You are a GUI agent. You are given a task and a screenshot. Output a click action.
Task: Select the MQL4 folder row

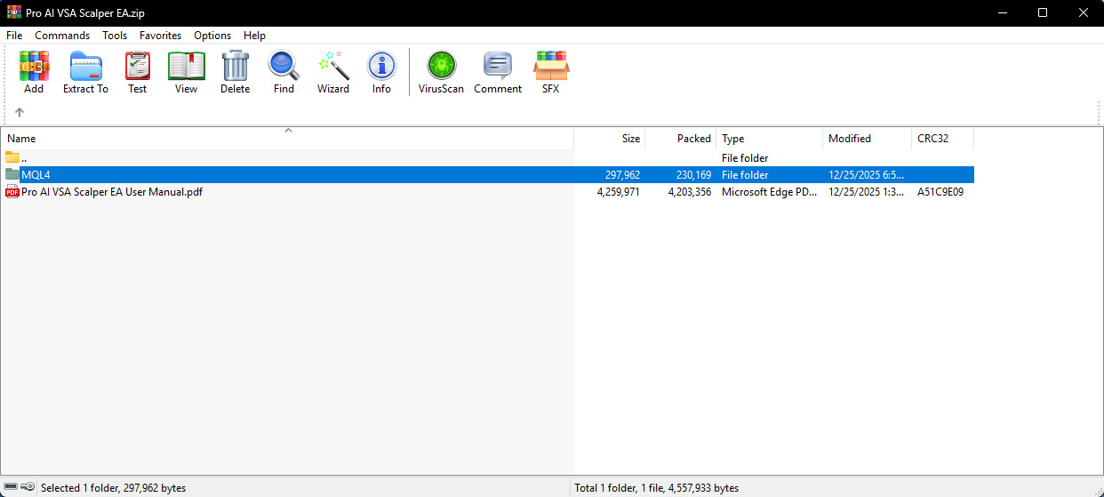coord(489,175)
